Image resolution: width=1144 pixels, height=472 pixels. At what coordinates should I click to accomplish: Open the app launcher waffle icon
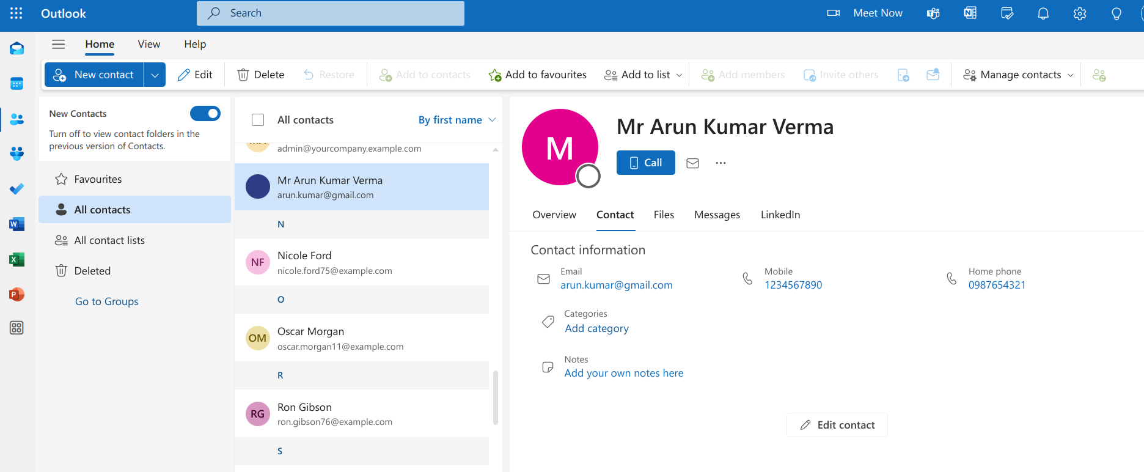tap(16, 13)
